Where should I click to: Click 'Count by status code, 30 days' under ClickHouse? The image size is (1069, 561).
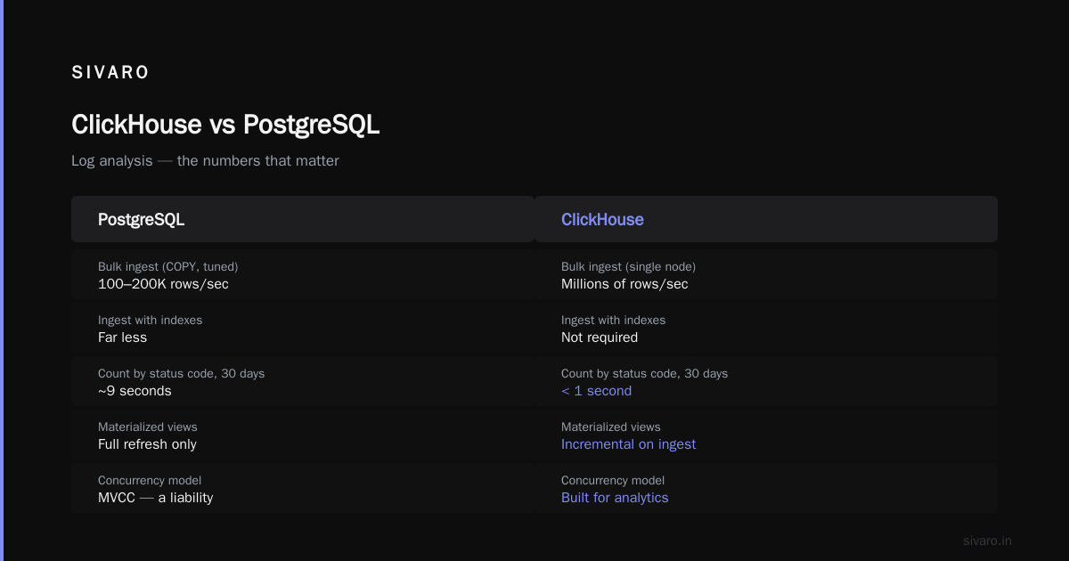pos(644,373)
